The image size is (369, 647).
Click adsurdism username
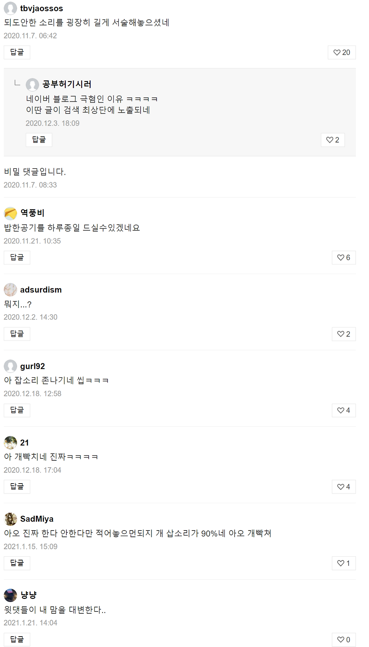pos(41,290)
